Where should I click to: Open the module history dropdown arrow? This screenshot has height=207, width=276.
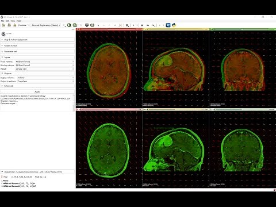coord(64,25)
